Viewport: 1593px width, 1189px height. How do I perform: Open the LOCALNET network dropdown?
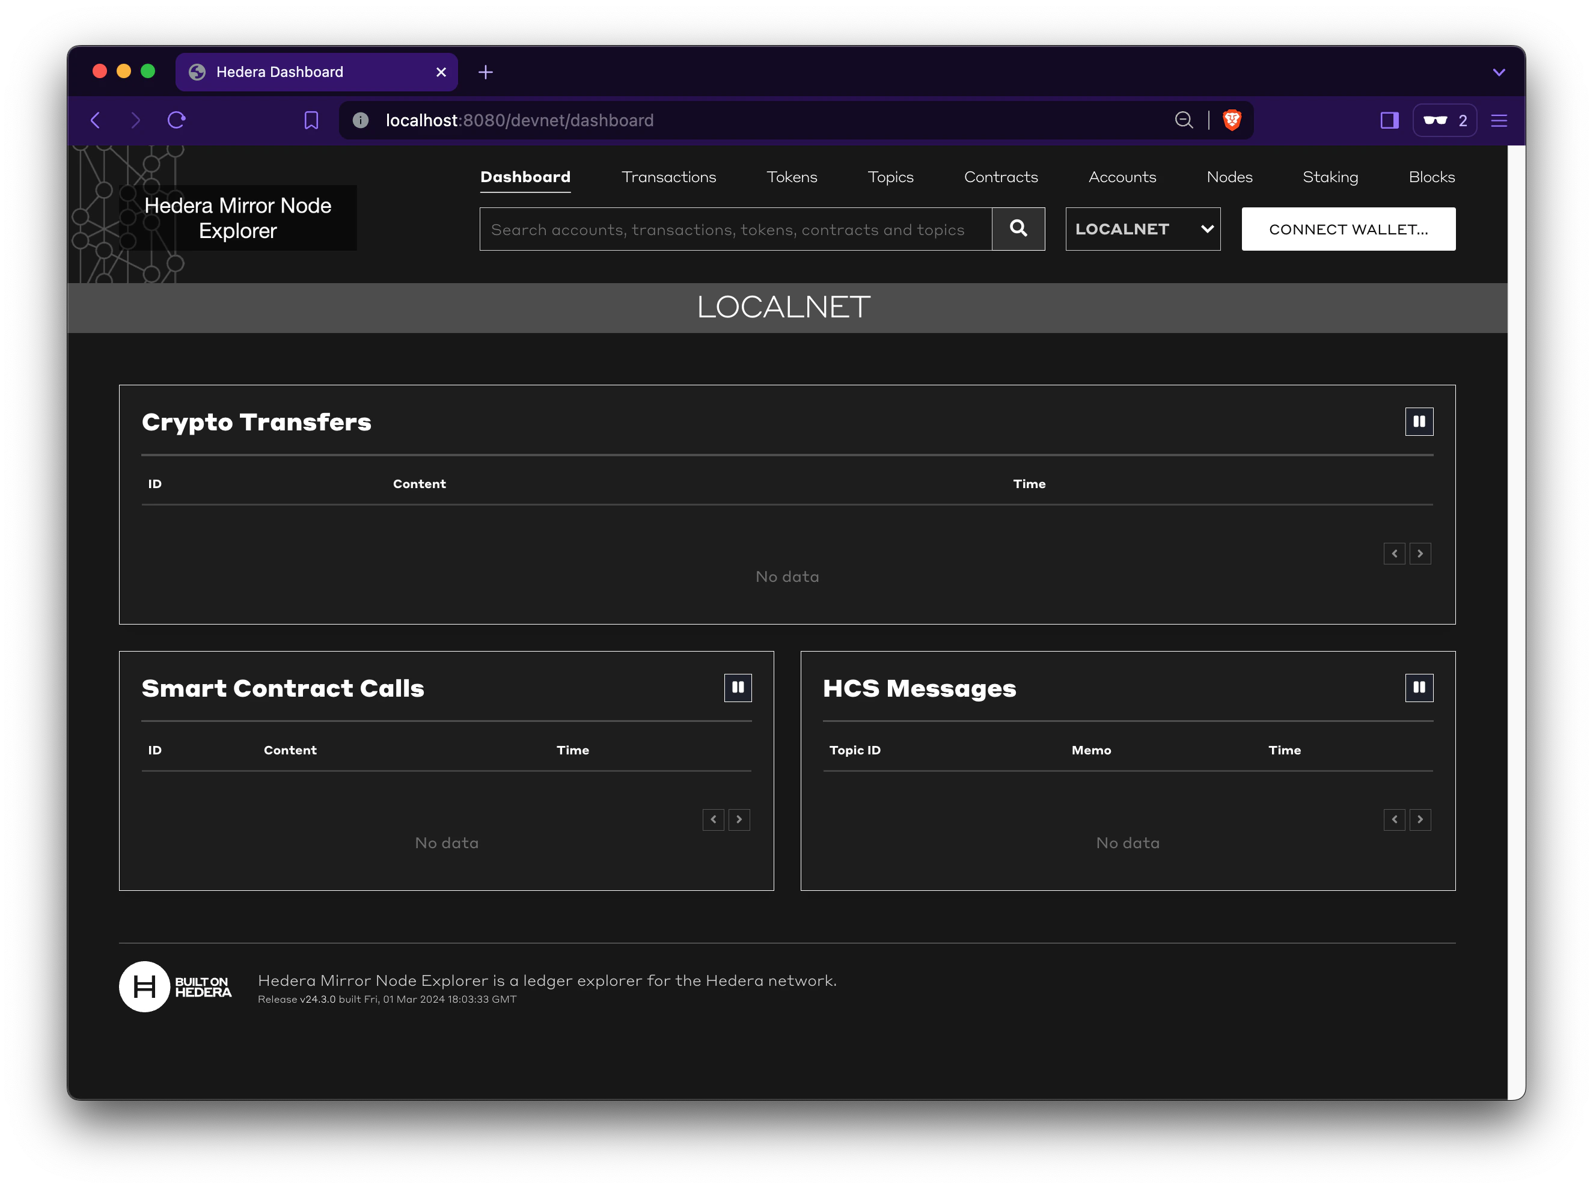click(x=1142, y=229)
